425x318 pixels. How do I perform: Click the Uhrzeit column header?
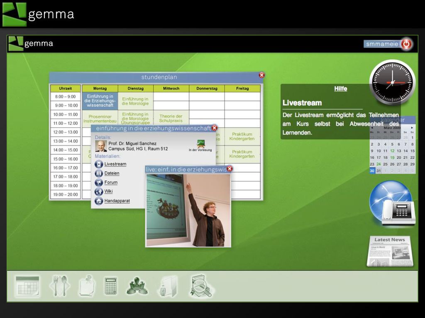point(65,89)
